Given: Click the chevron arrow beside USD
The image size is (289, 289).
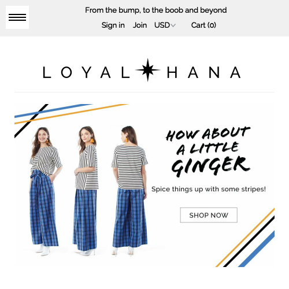Looking at the screenshot, I should [173, 25].
